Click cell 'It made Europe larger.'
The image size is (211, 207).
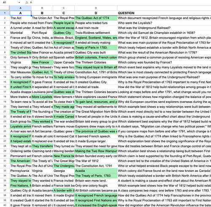click(x=96, y=141)
